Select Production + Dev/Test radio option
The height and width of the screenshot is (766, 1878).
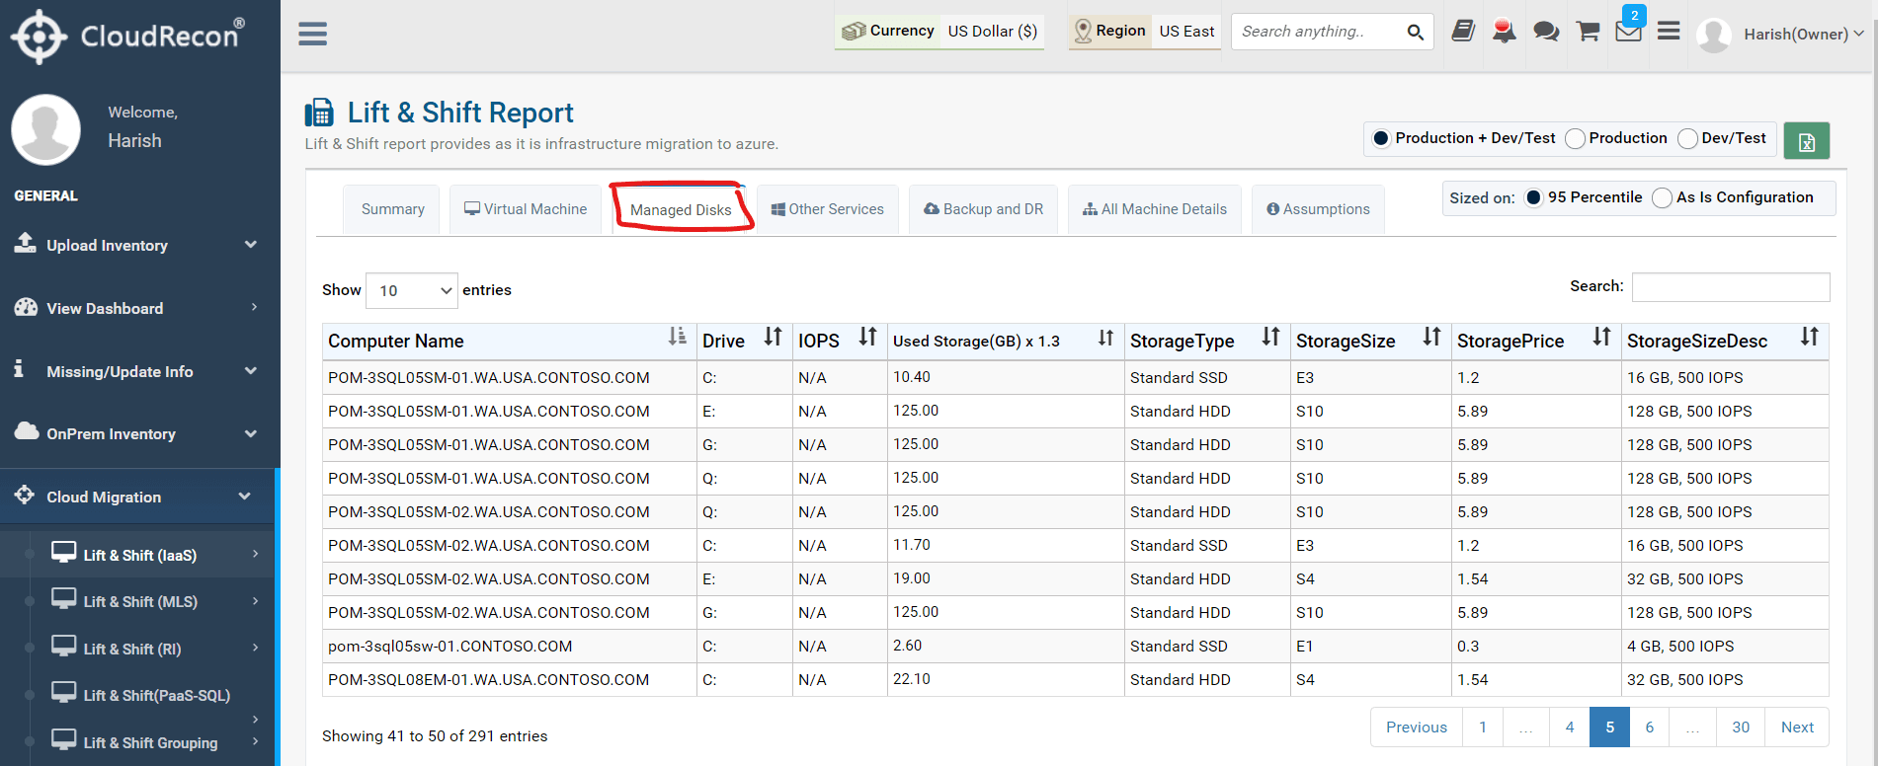pos(1381,138)
